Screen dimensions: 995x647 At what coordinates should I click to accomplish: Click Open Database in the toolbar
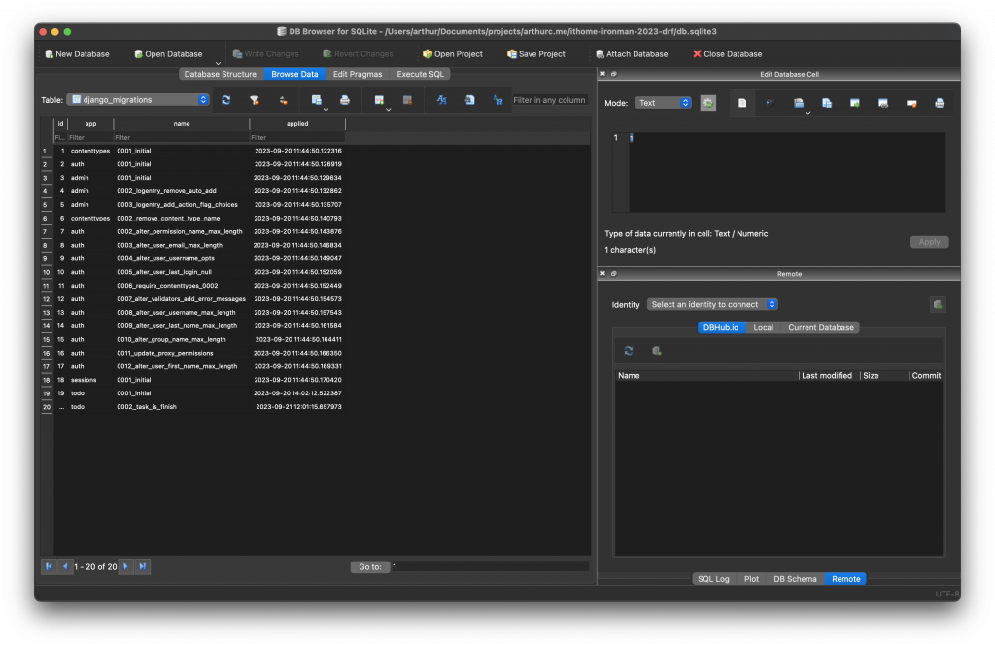(x=168, y=54)
